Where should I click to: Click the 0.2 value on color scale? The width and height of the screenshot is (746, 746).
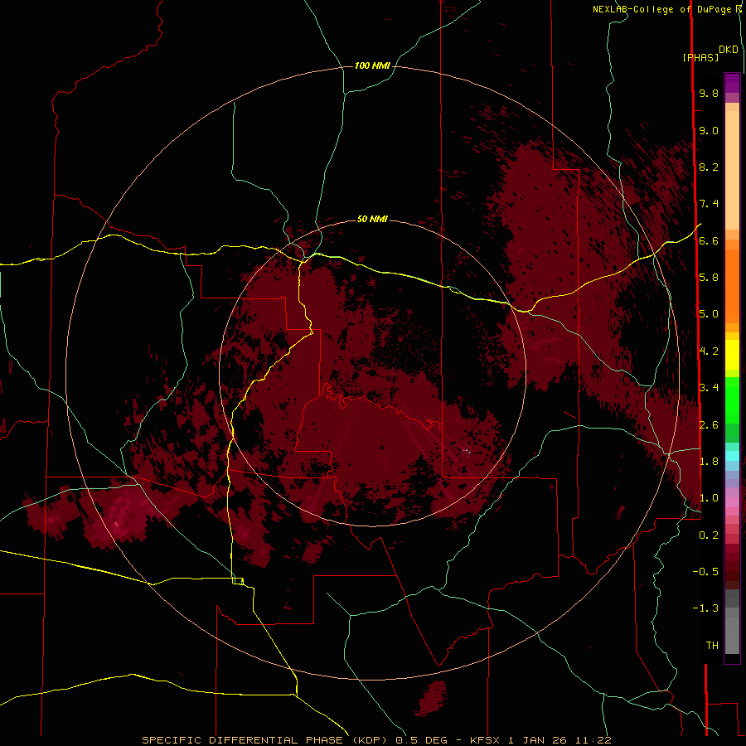click(x=709, y=535)
